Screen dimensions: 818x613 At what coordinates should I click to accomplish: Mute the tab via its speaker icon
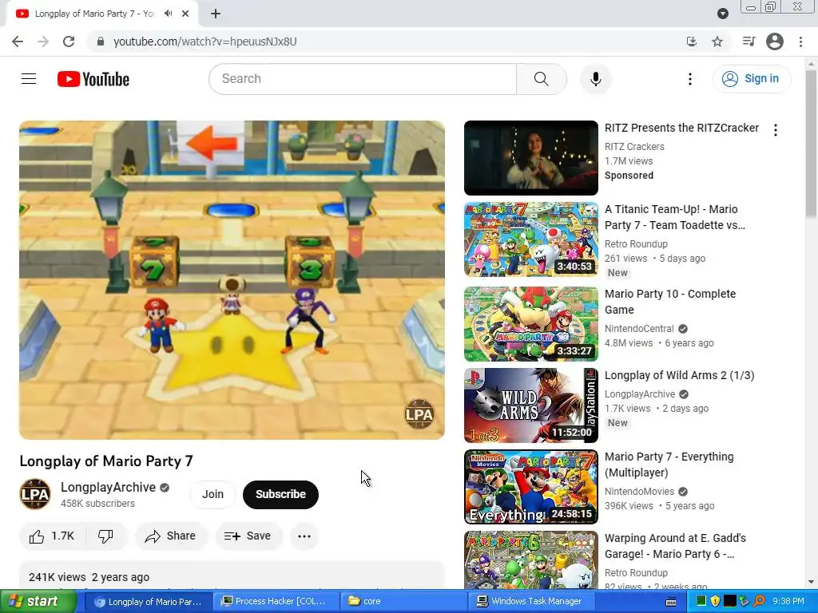click(x=168, y=14)
